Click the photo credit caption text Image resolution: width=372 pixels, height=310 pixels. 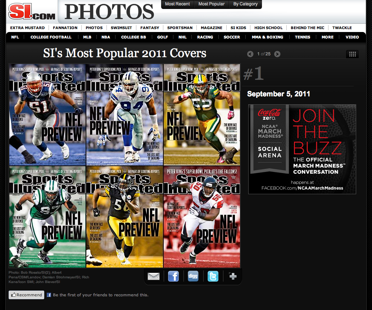(49, 277)
